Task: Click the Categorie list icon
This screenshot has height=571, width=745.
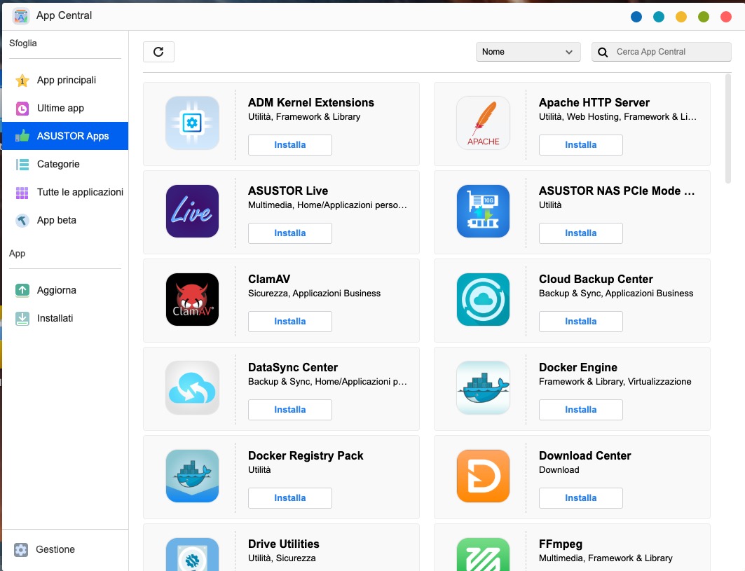Action: (x=22, y=165)
